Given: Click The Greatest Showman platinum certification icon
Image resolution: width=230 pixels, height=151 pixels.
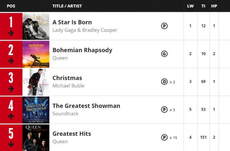Looking at the screenshot, I should (164, 110).
